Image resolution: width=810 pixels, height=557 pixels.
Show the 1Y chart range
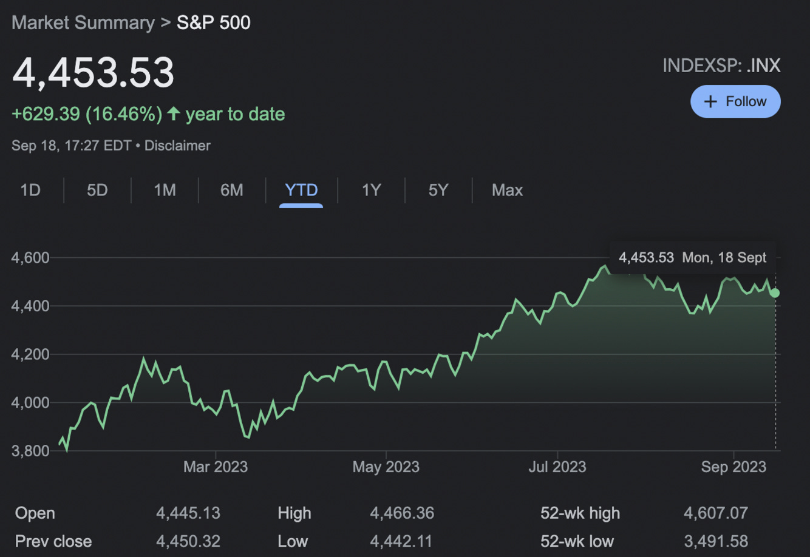371,190
